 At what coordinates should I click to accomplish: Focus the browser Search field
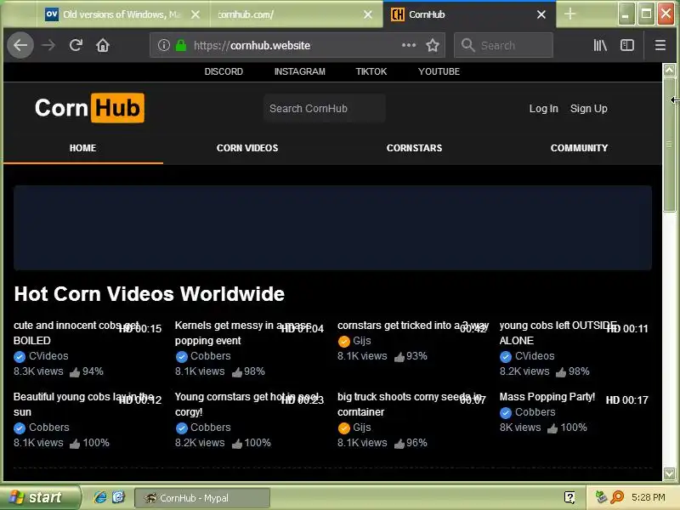pyautogui.click(x=503, y=45)
